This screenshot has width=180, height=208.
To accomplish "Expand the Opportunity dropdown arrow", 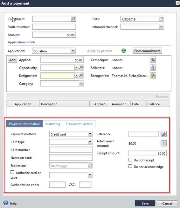I will tap(76, 68).
